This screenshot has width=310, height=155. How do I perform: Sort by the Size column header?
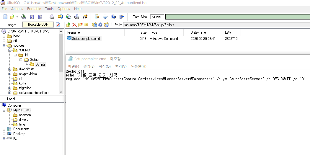click(136, 32)
